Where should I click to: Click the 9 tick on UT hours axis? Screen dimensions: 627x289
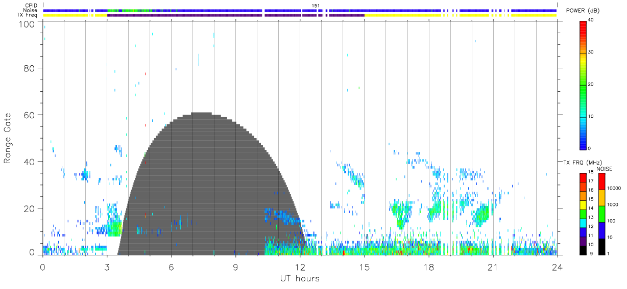tap(236, 267)
